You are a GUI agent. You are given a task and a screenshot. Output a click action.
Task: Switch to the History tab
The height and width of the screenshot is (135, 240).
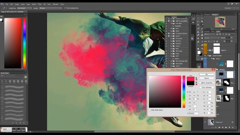[168, 17]
